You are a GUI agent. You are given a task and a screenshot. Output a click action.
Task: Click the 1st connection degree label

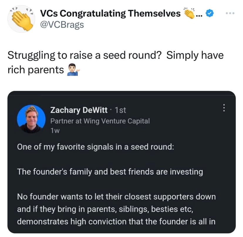120,110
